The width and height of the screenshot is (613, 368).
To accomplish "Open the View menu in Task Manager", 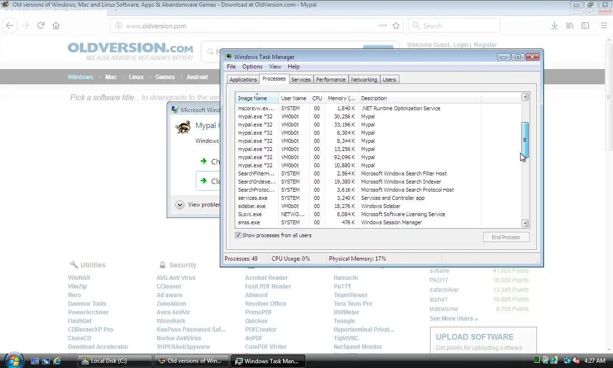I will (x=275, y=67).
